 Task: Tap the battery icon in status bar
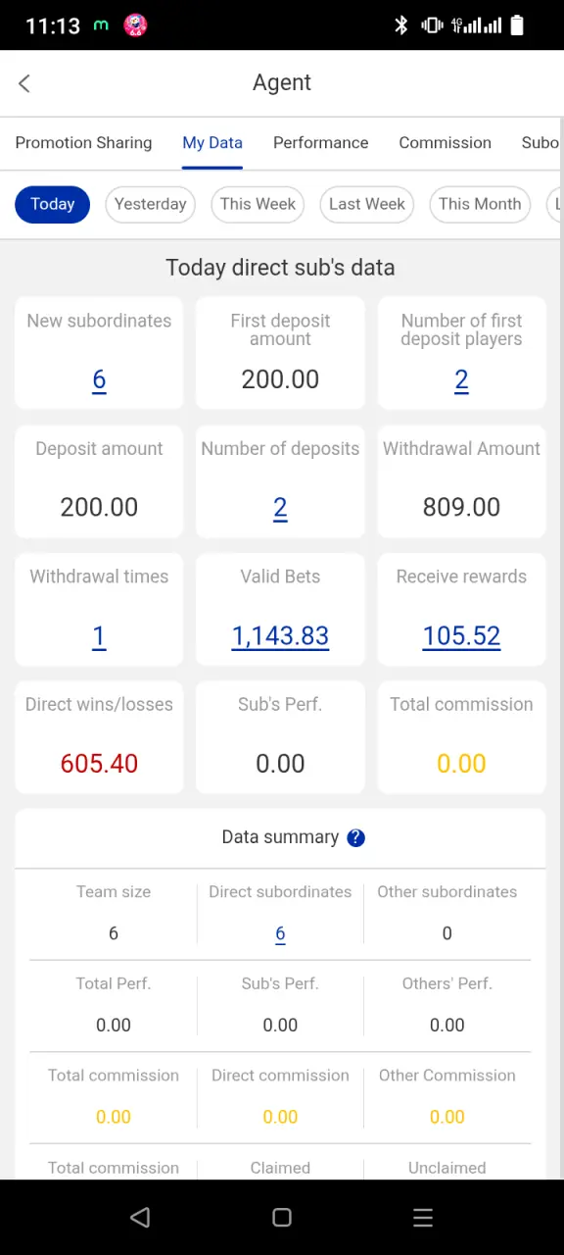point(518,26)
